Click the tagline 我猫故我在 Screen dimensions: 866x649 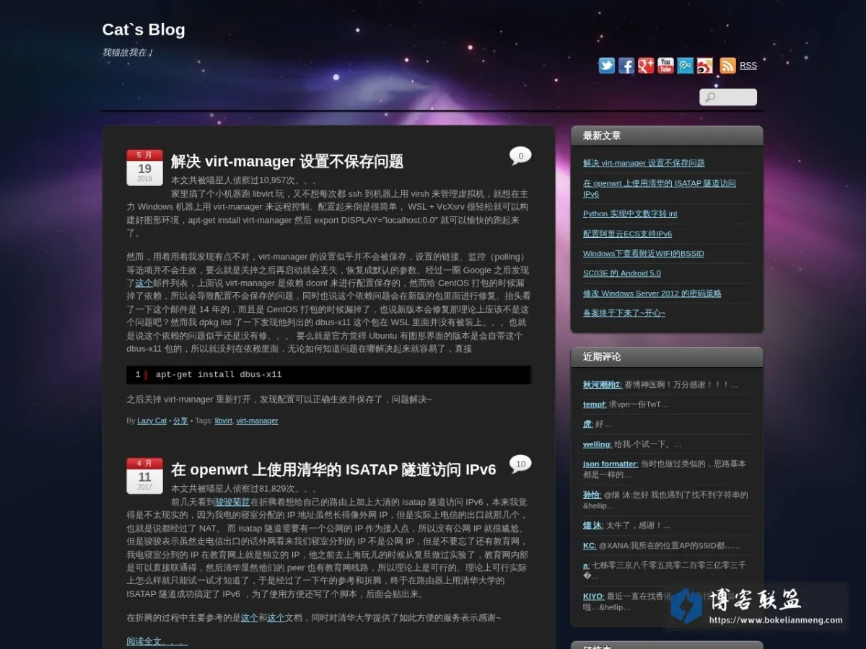(127, 53)
